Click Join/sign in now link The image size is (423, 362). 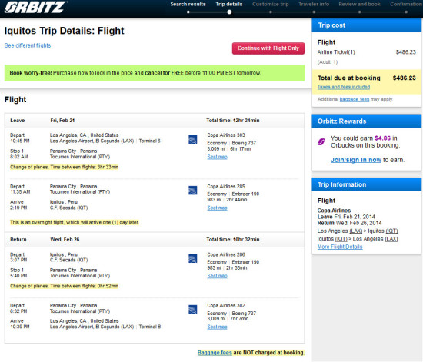pos(356,160)
